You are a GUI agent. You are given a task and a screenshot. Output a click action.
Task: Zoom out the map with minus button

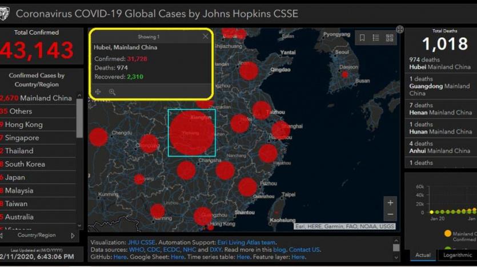tap(390, 215)
